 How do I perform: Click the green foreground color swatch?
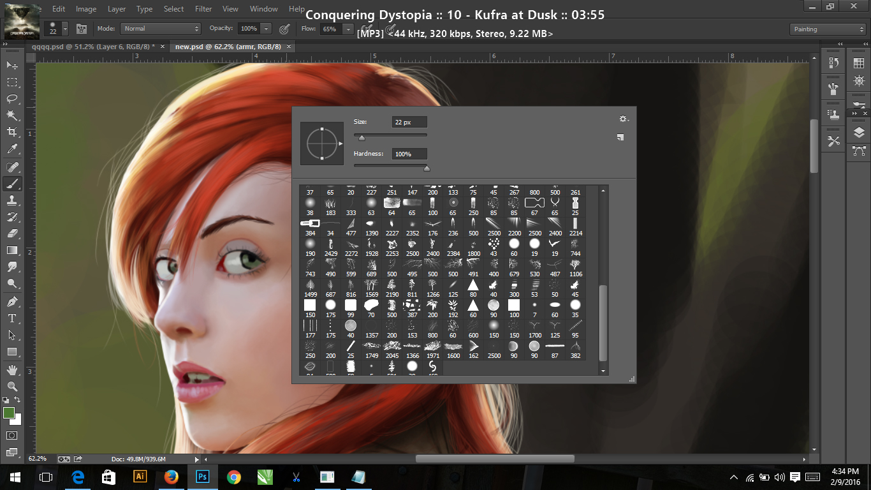click(9, 413)
